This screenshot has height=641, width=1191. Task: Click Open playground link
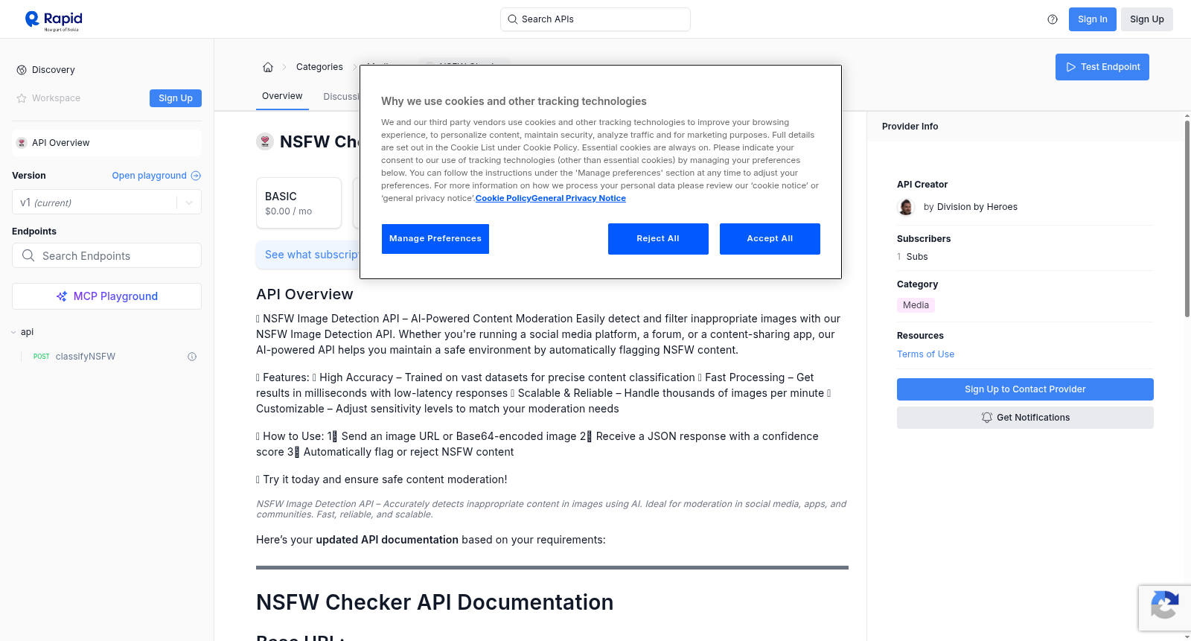156,176
